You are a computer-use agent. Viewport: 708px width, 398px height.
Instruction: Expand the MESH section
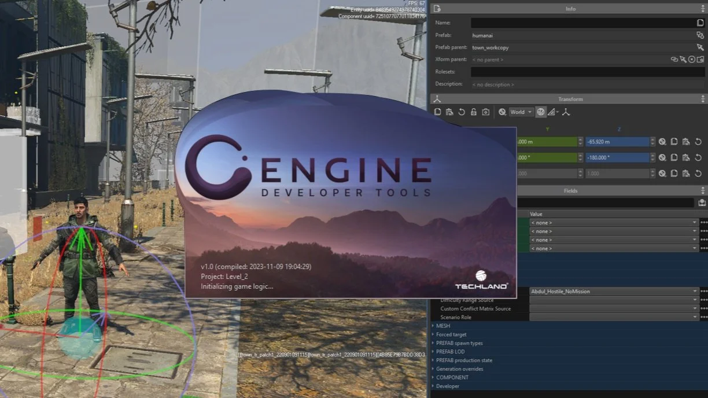tap(433, 326)
